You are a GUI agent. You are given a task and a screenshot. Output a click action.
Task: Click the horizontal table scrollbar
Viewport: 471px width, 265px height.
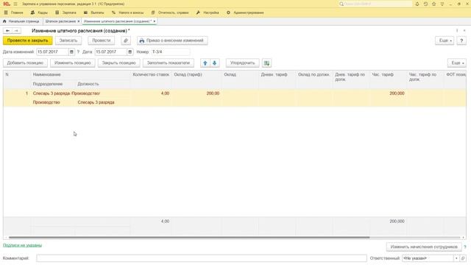(x=189, y=237)
